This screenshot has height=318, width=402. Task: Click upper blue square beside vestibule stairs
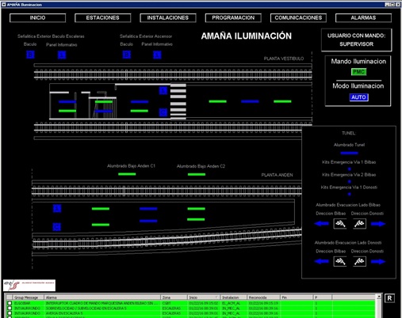pos(163,91)
